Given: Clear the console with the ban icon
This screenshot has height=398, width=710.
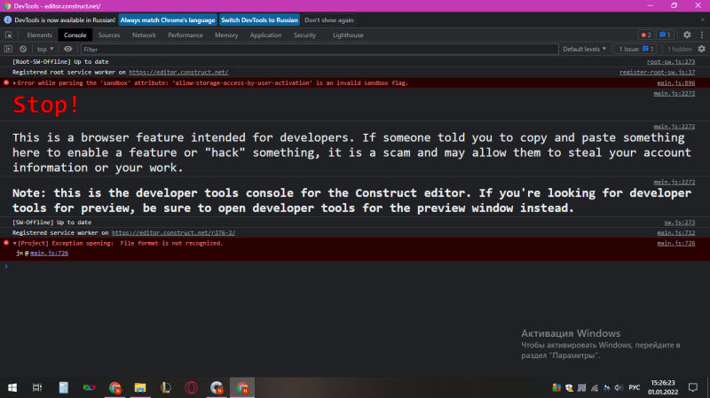Looking at the screenshot, I should [x=23, y=49].
